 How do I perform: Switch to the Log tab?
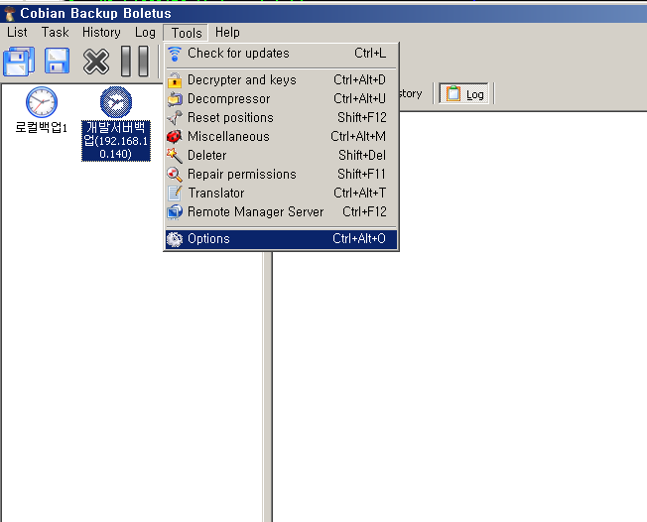pyautogui.click(x=463, y=93)
